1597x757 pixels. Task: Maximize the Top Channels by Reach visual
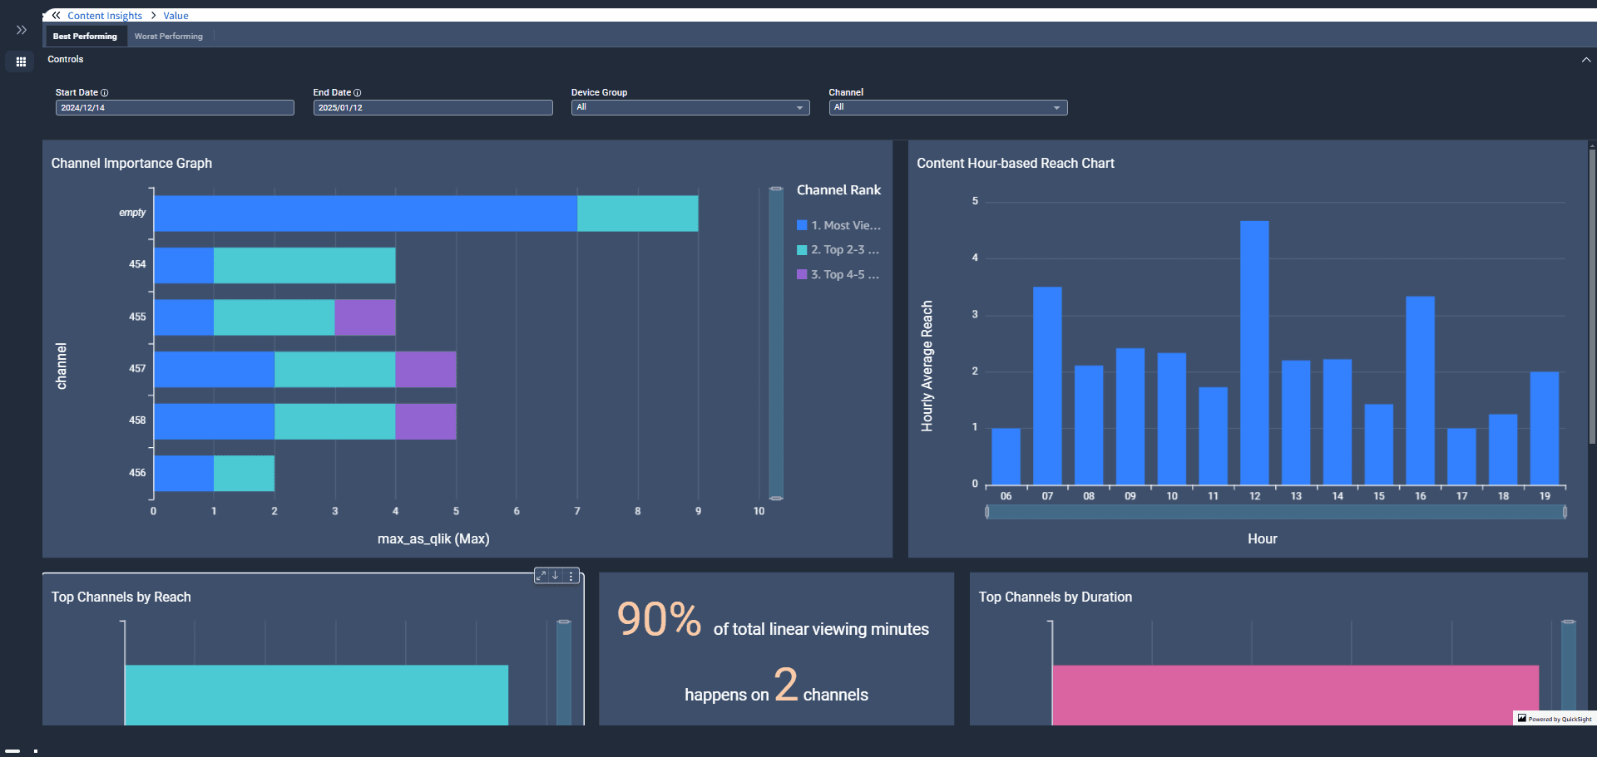click(541, 576)
